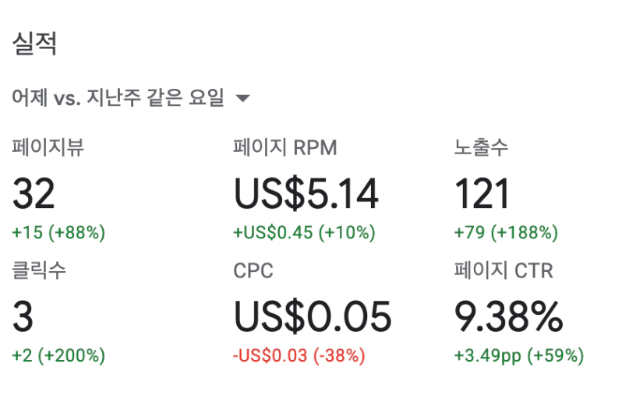The width and height of the screenshot is (622, 406).
Task: Click the date comparison dropdown arrow
Action: pyautogui.click(x=242, y=99)
